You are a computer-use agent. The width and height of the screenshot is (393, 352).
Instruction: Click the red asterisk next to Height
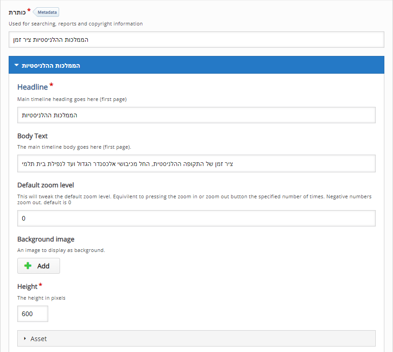(x=40, y=285)
